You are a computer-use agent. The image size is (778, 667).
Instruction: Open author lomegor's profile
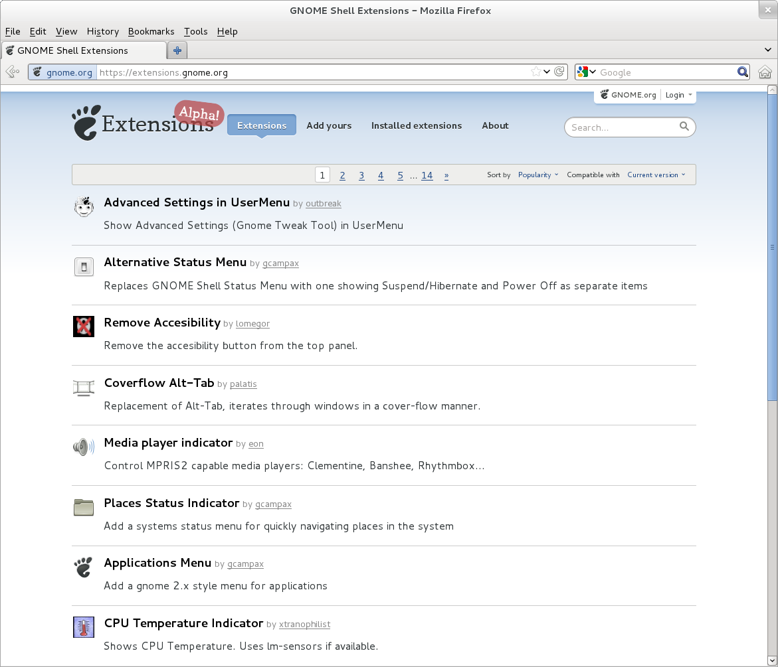point(252,324)
